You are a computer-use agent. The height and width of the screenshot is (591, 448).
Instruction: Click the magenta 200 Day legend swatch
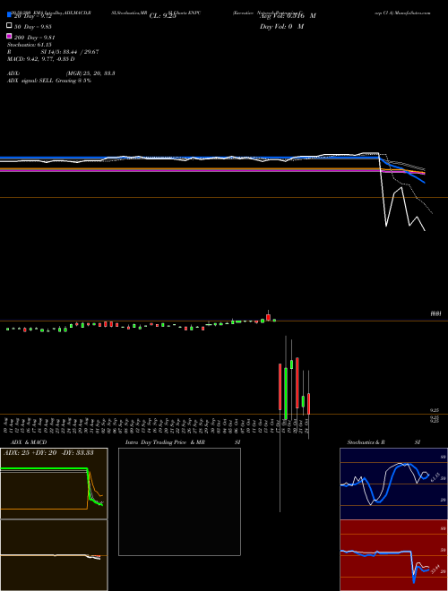click(x=9, y=36)
